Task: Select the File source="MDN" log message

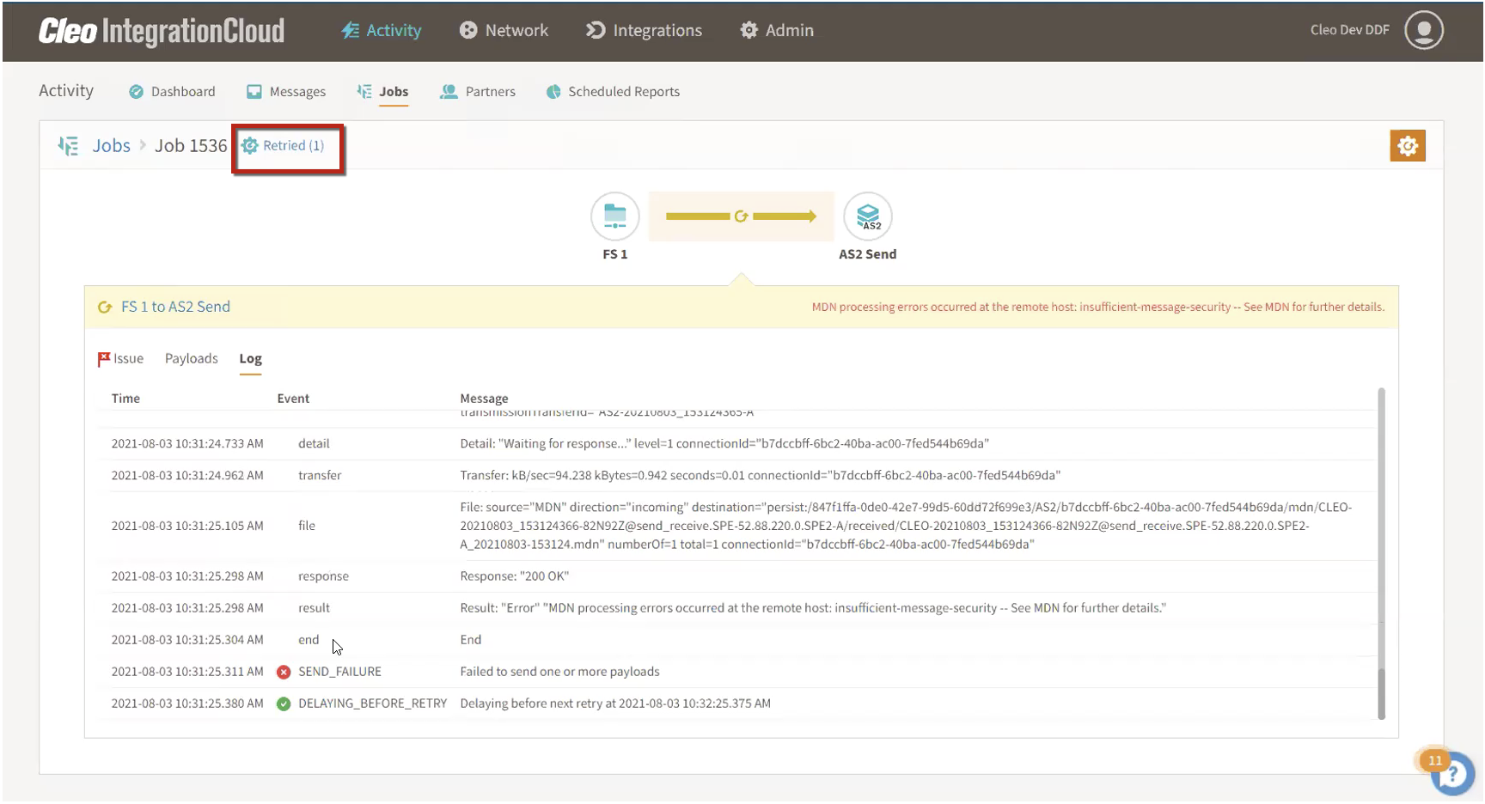Action: tap(906, 526)
